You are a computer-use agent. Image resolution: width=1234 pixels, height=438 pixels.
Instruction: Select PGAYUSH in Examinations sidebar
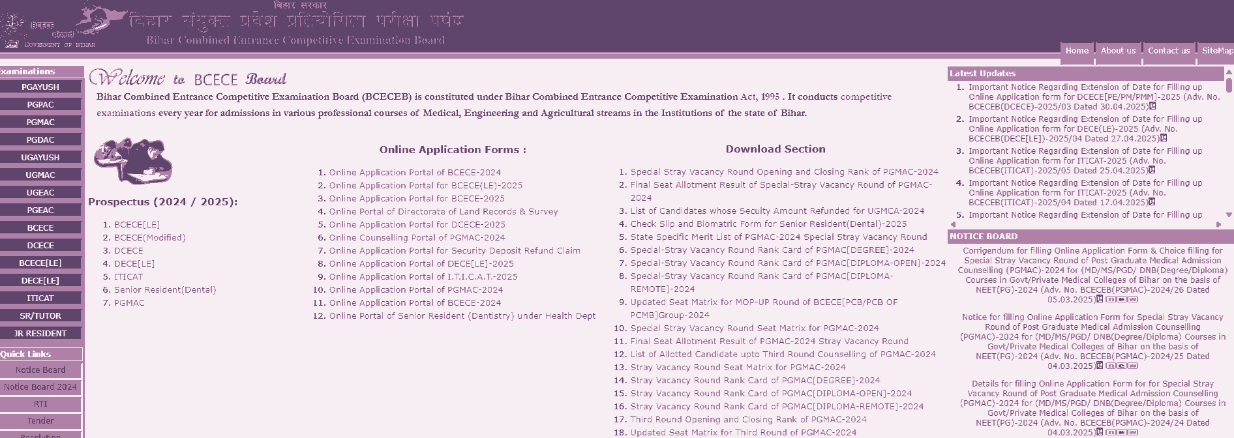(40, 87)
